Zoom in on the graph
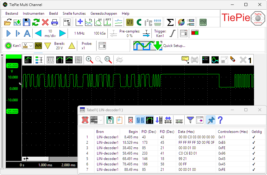Screen dimensions: 267x175 point(89,60)
